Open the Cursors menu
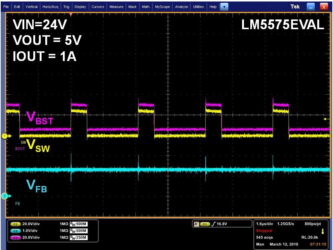Image resolution: width=333 pixels, height=250 pixels. tap(98, 7)
